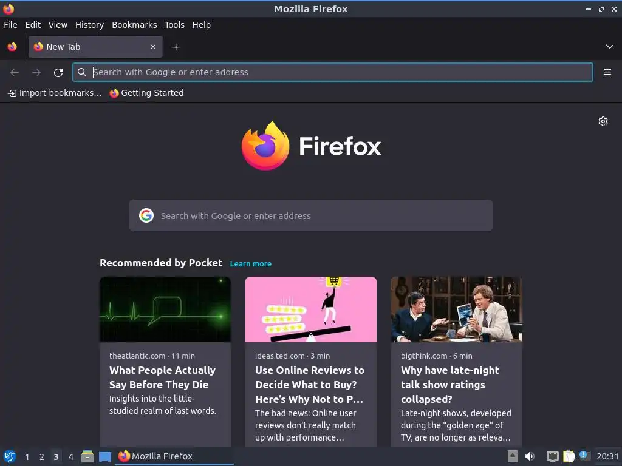This screenshot has height=466, width=622.
Task: Open the Firefox hamburger application menu
Action: 607,72
